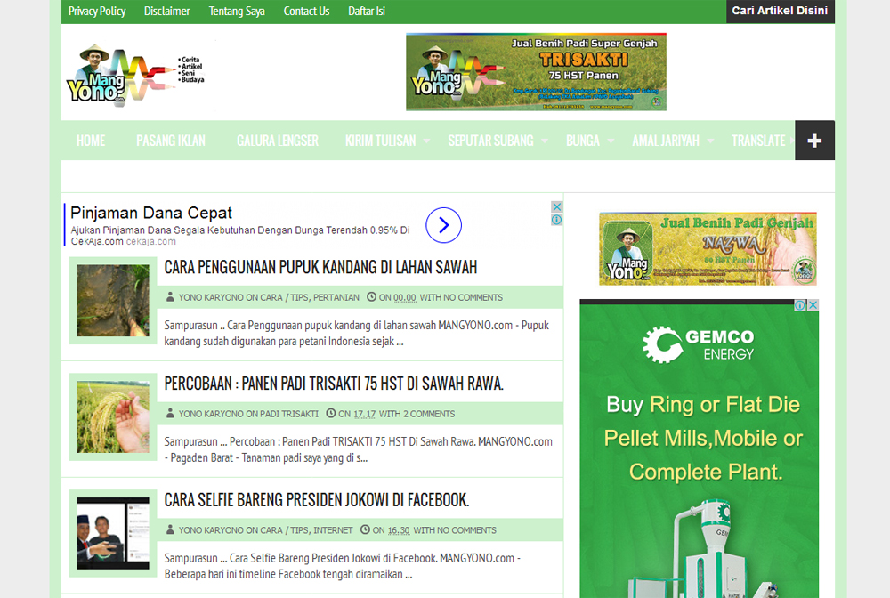Click 17.17 timestamp on Trisakti post

click(364, 414)
